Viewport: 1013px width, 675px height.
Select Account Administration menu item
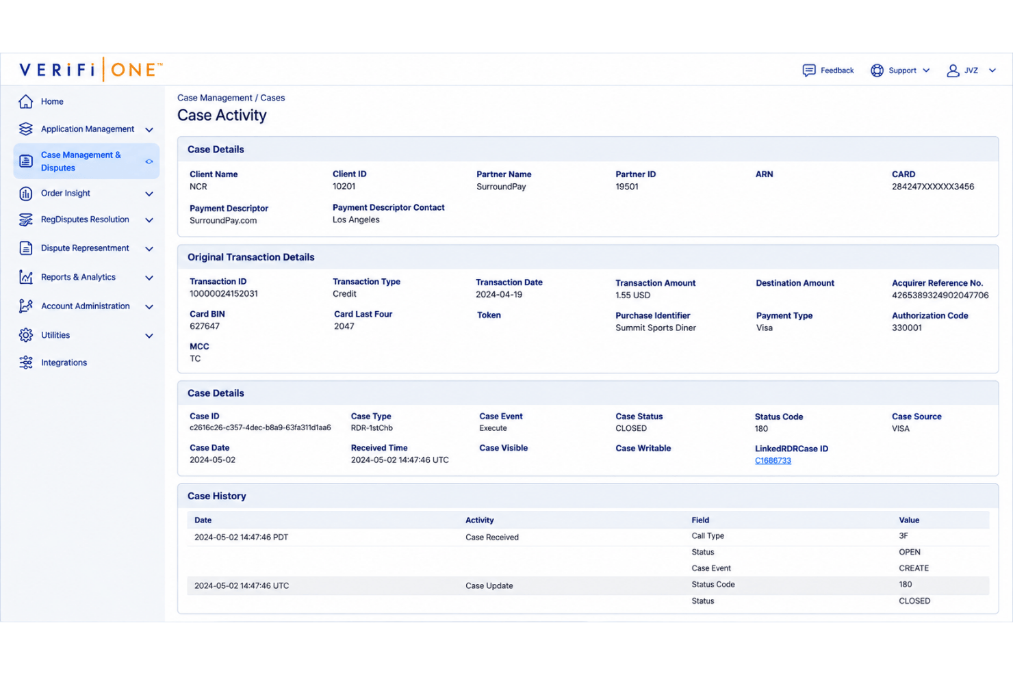pos(86,306)
